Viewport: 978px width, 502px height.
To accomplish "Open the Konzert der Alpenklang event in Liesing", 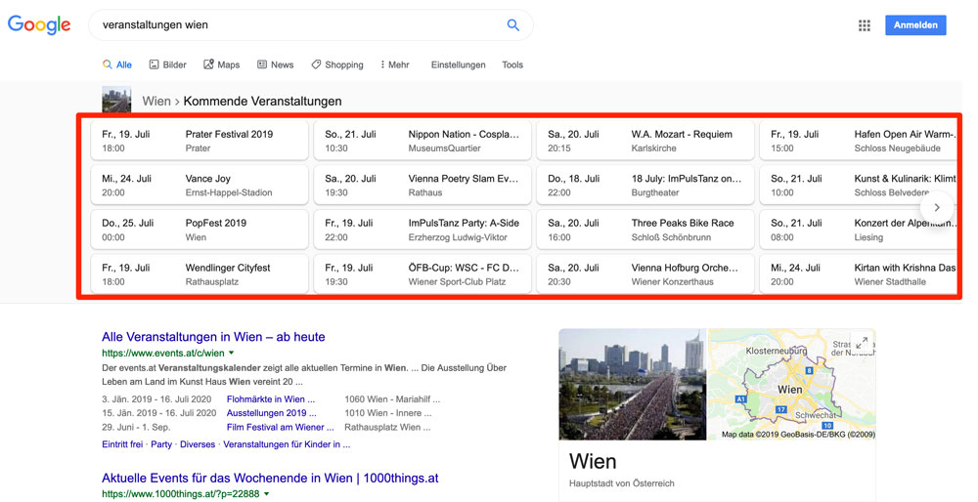I will [x=859, y=230].
